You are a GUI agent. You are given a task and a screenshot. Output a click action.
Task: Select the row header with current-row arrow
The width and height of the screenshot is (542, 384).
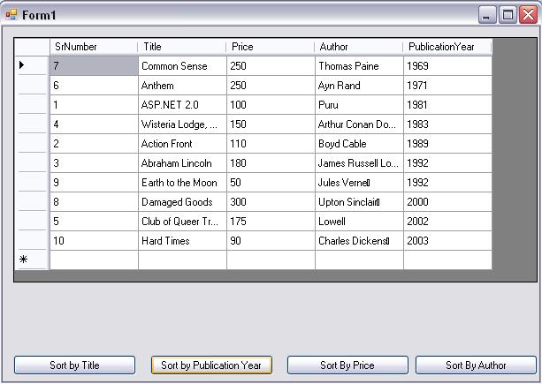click(32, 65)
